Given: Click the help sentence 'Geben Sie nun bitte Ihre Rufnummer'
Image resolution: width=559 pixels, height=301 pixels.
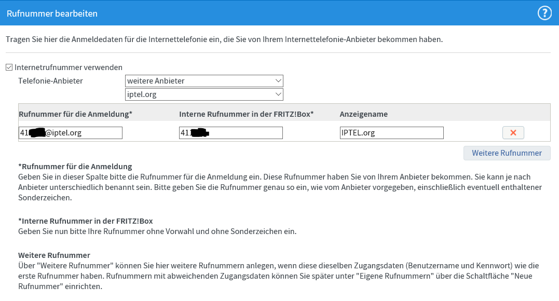Looking at the screenshot, I should pyautogui.click(x=157, y=231).
